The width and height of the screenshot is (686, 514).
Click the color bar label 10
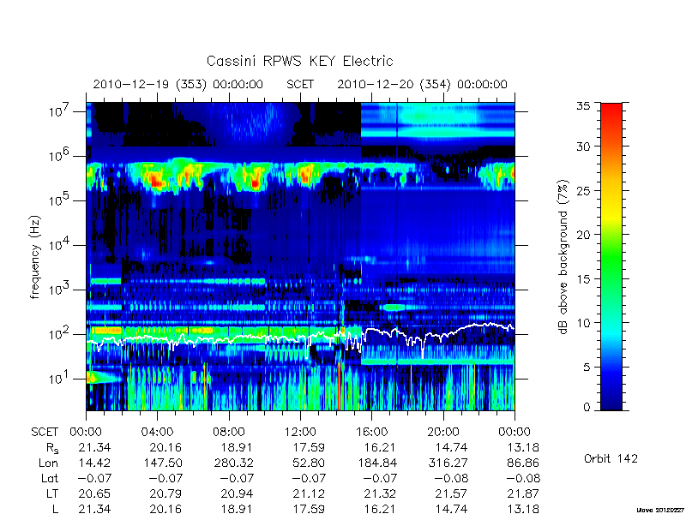tap(584, 323)
